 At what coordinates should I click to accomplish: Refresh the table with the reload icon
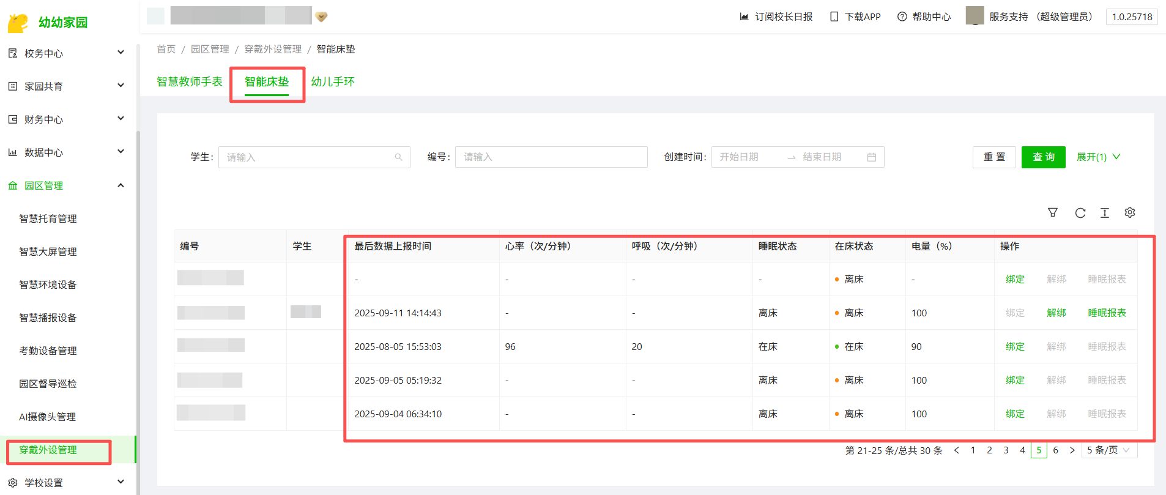1080,212
